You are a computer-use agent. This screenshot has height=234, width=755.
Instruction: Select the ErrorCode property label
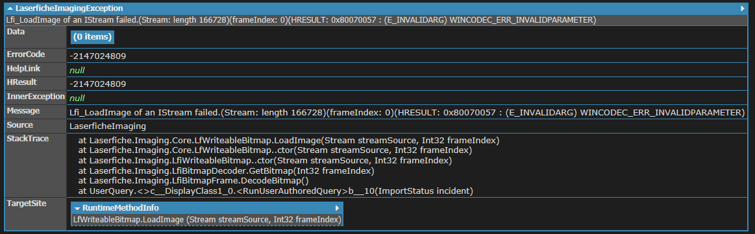25,54
